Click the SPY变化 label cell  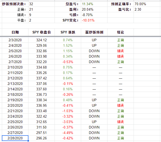[68, 20]
